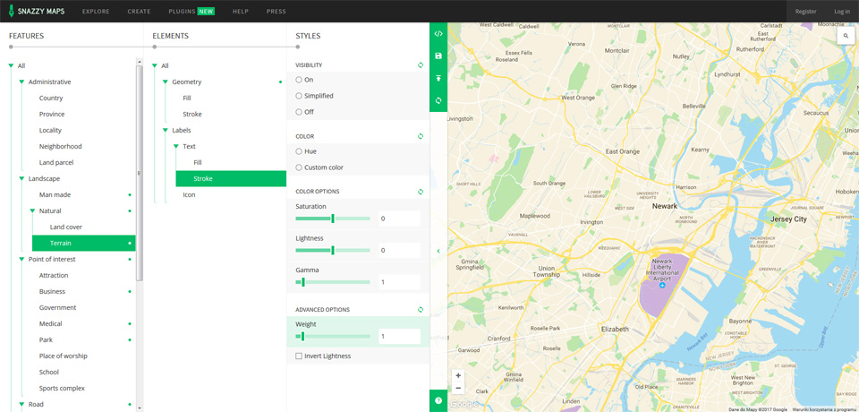Screen dimensions: 859x412
Task: Select the Man made feature
Action: click(55, 194)
